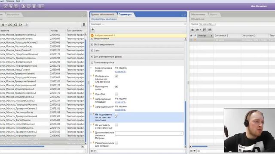Click the pin column header in ads table
The image size is (275, 154).
point(195,36)
